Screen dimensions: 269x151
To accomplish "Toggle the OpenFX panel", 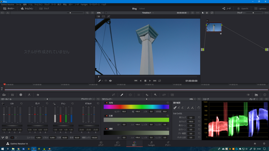I will point(243,9).
